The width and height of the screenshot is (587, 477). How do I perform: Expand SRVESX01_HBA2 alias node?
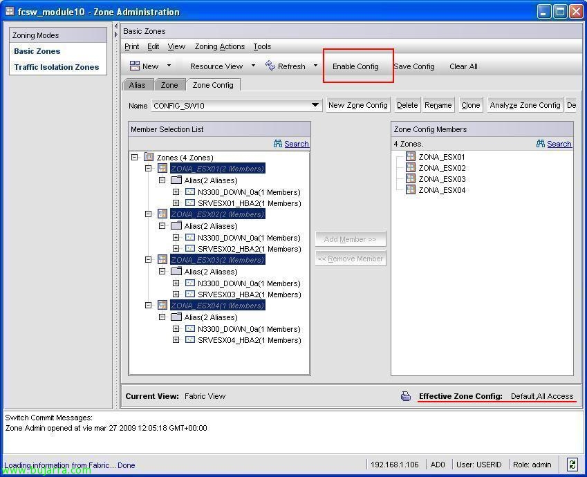click(176, 203)
